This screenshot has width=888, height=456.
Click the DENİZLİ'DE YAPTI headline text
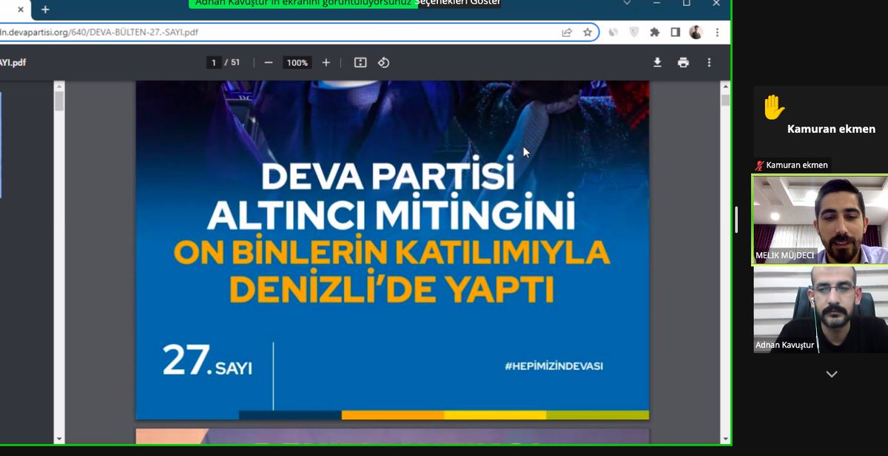(391, 289)
